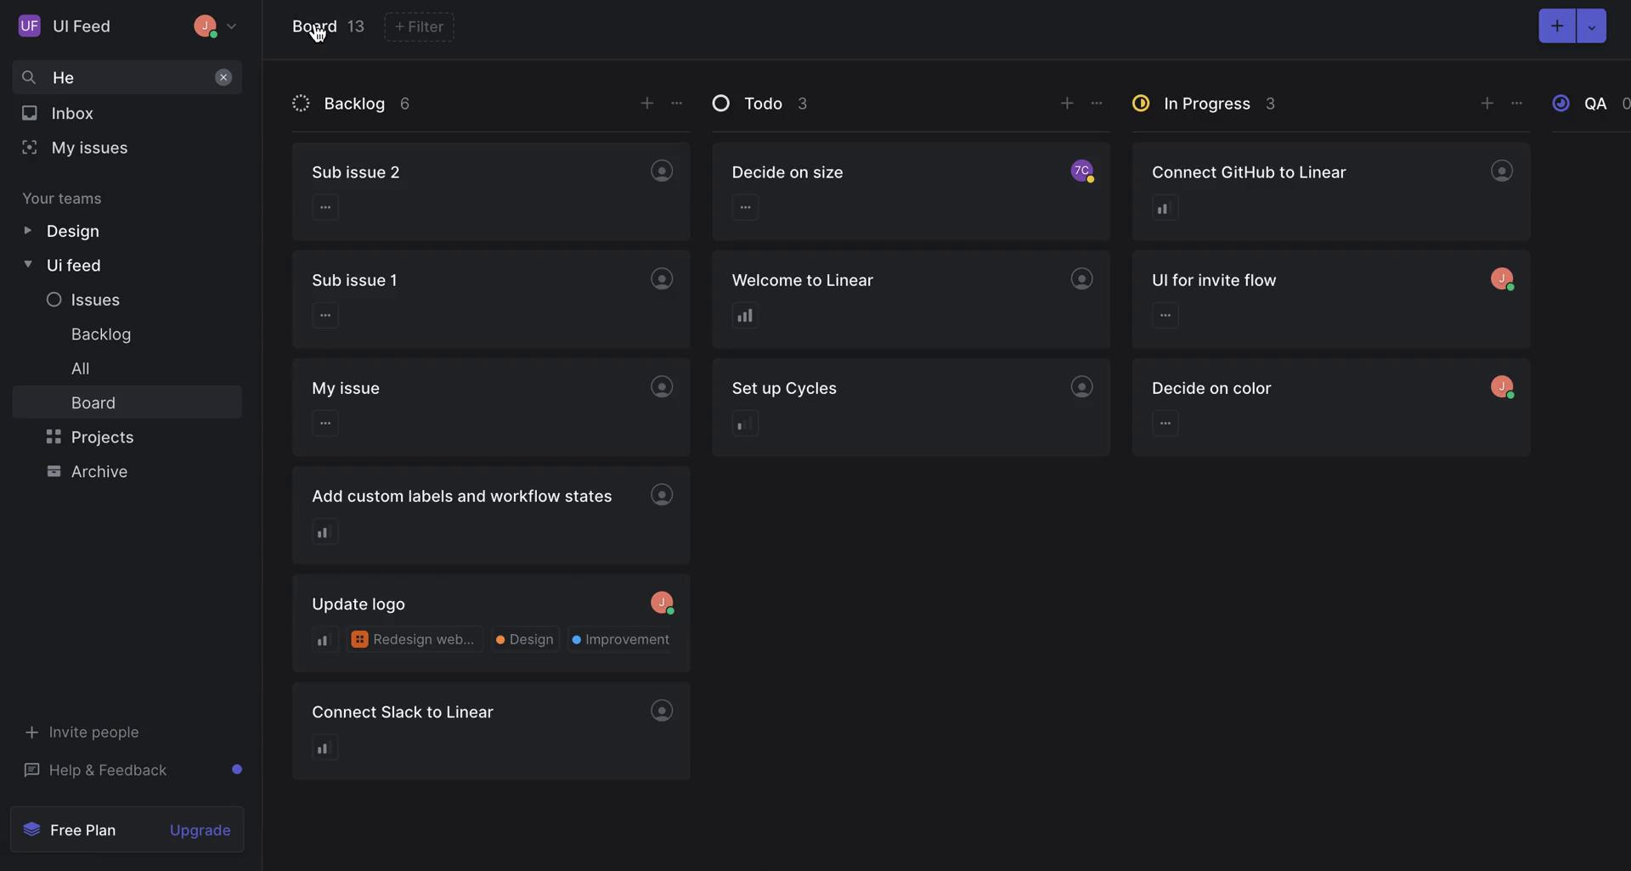This screenshot has height=871, width=1631.
Task: Clear the search field with the X button
Action: (x=223, y=77)
